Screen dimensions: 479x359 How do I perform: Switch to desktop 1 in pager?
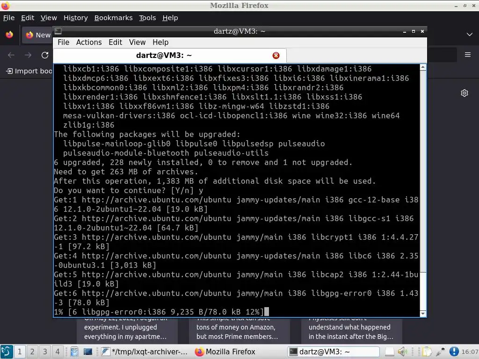[x=20, y=352]
